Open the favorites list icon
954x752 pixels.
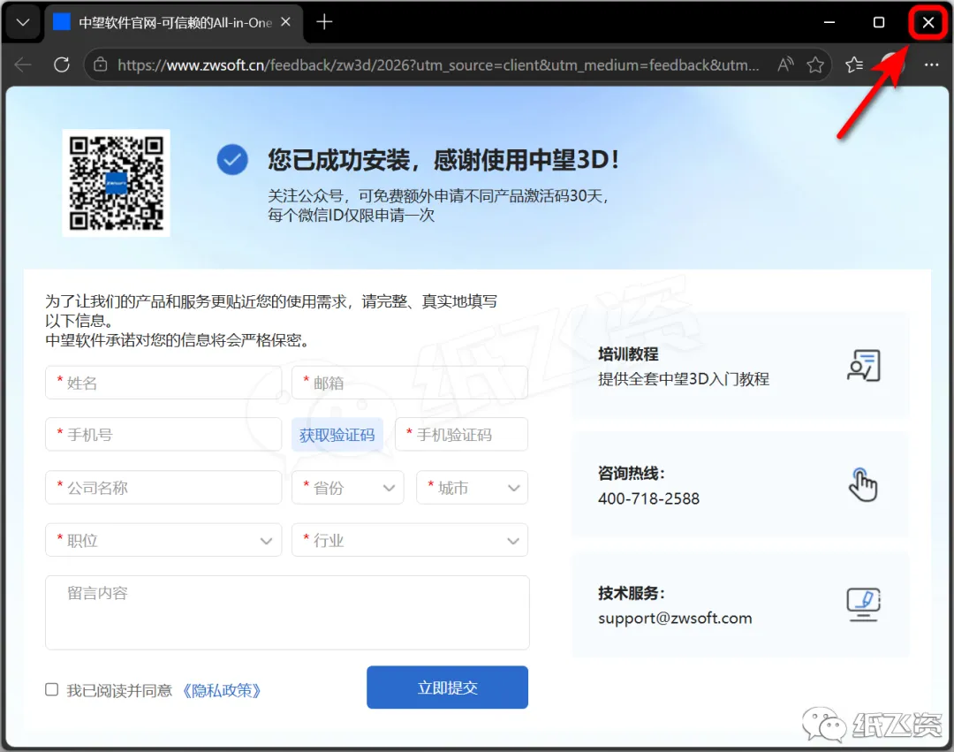(853, 65)
